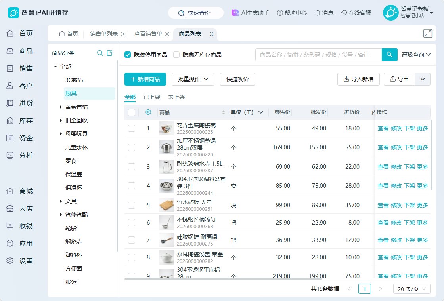The width and height of the screenshot is (444, 301).
Task: Click 下架 for 硅胶锅铲 耐高温
Action: point(409,240)
